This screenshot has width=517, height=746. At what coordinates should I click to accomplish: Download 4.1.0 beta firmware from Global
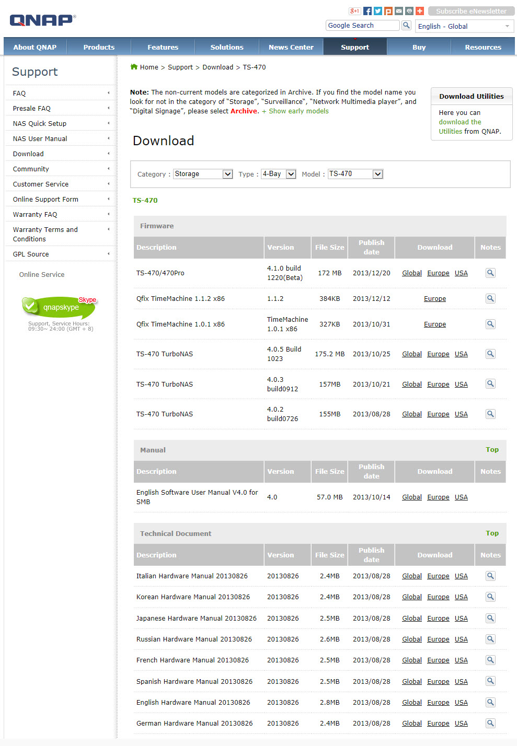click(412, 273)
